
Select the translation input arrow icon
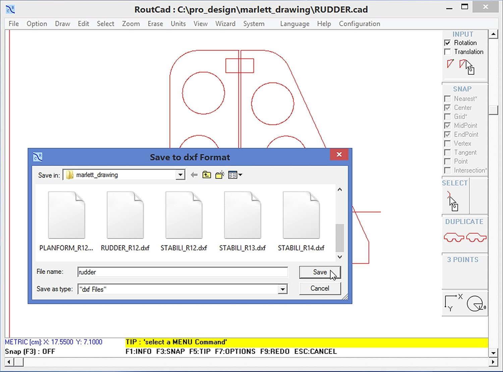click(464, 64)
